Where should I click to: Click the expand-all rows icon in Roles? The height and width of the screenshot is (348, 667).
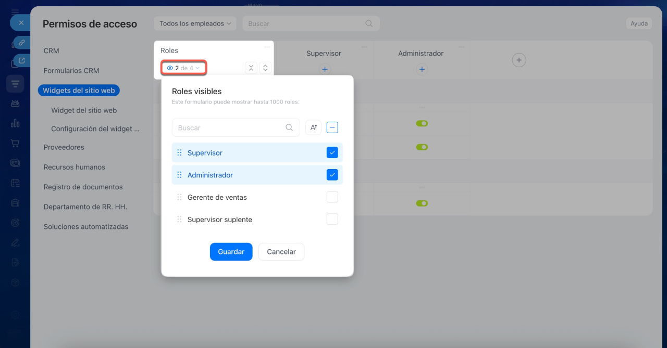(265, 68)
